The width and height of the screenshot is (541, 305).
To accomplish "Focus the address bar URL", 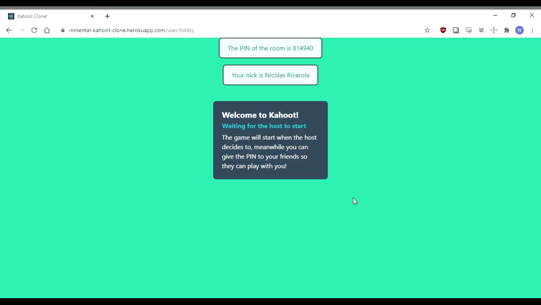I will (131, 30).
